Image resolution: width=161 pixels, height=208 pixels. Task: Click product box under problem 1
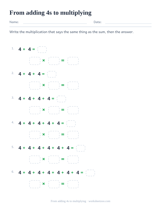[x=73, y=61]
